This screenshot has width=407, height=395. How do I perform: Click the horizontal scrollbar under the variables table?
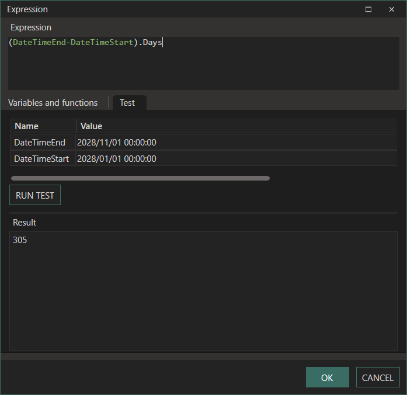140,178
